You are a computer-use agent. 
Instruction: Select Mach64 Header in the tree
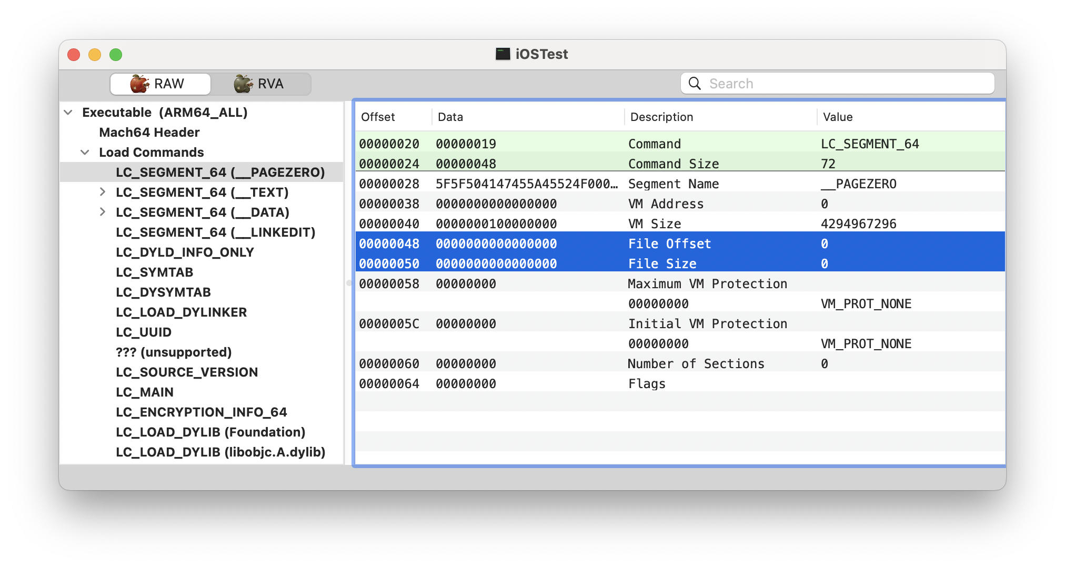[149, 133]
